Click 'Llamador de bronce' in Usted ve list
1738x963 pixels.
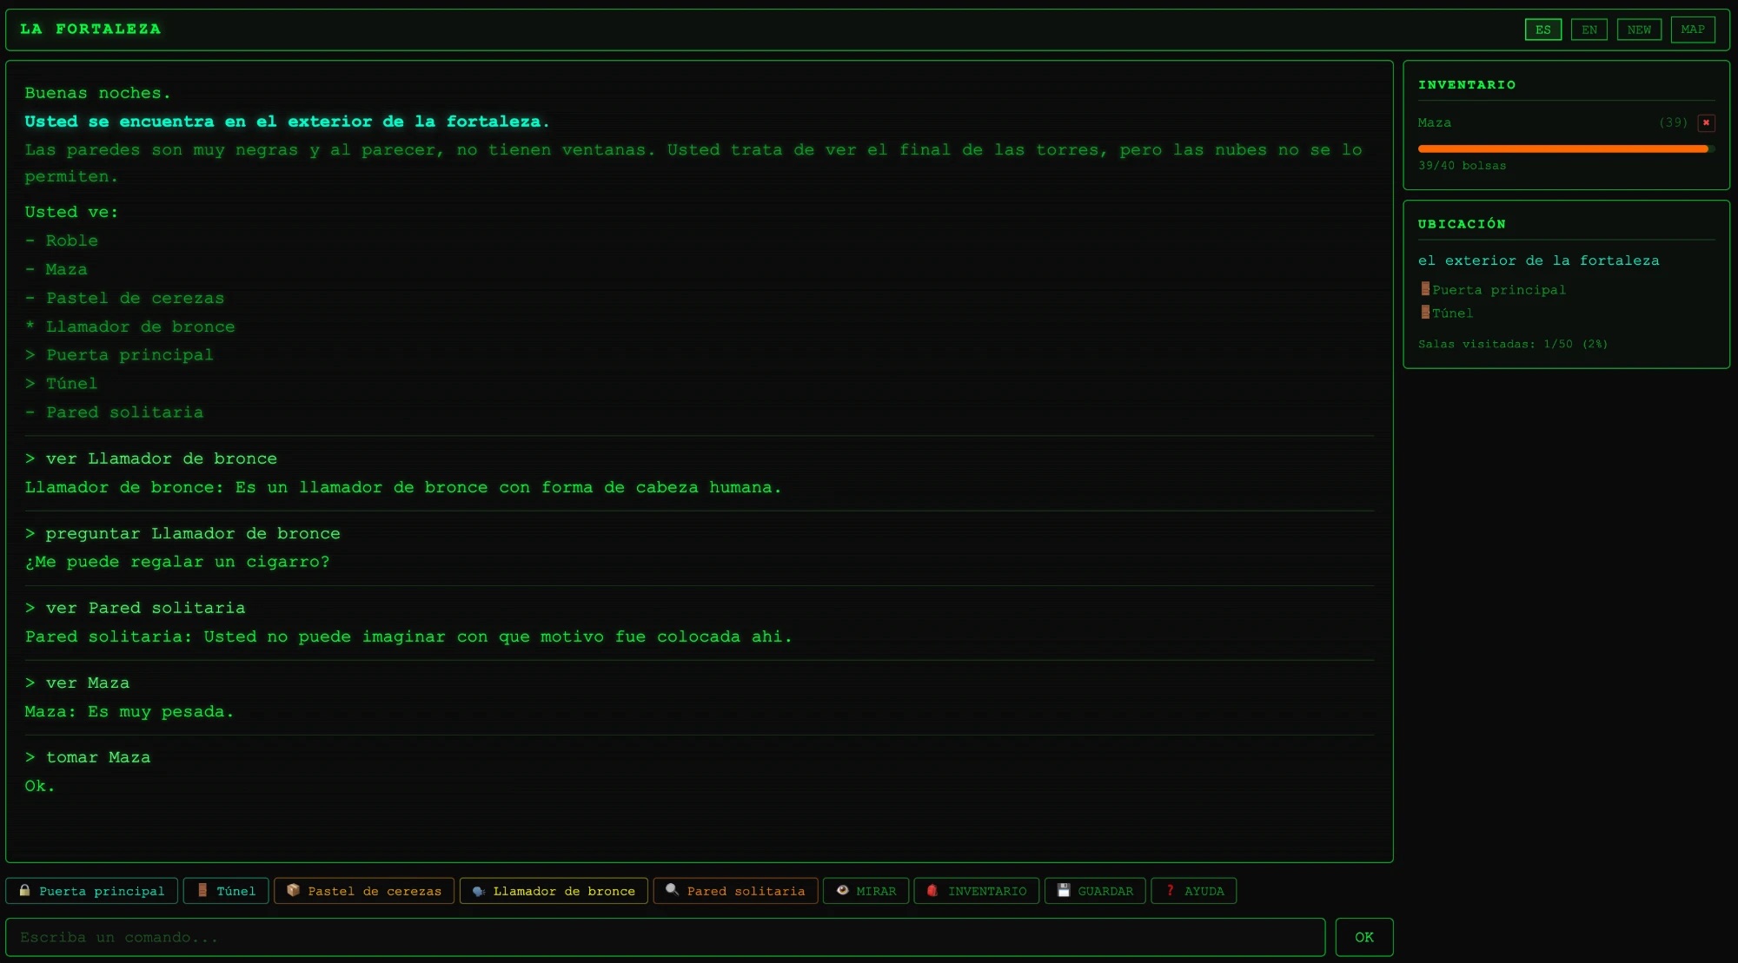(x=140, y=326)
